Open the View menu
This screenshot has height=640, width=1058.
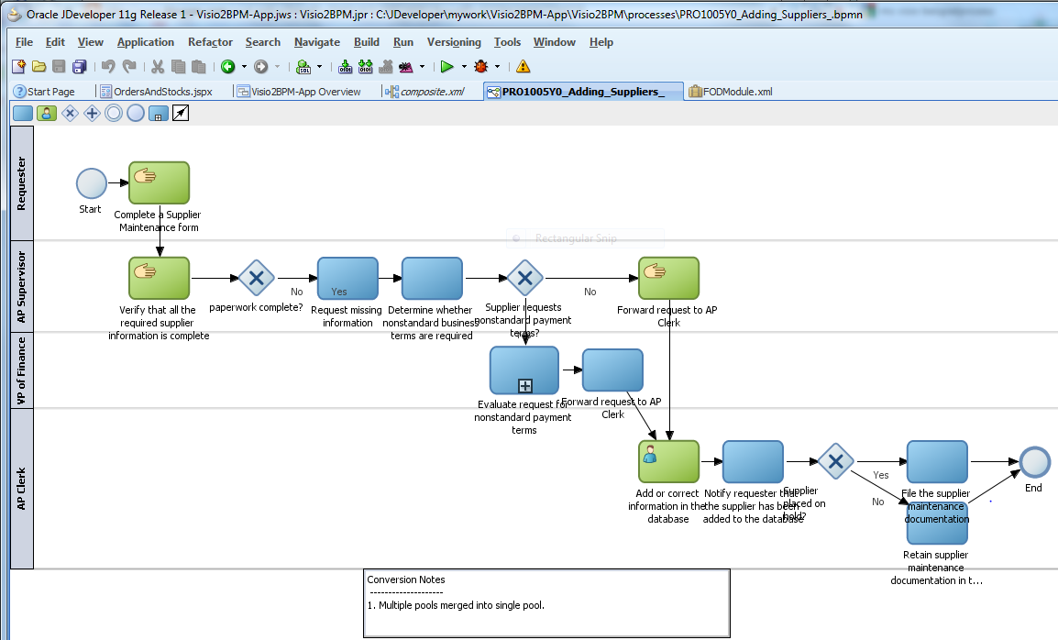click(x=91, y=42)
